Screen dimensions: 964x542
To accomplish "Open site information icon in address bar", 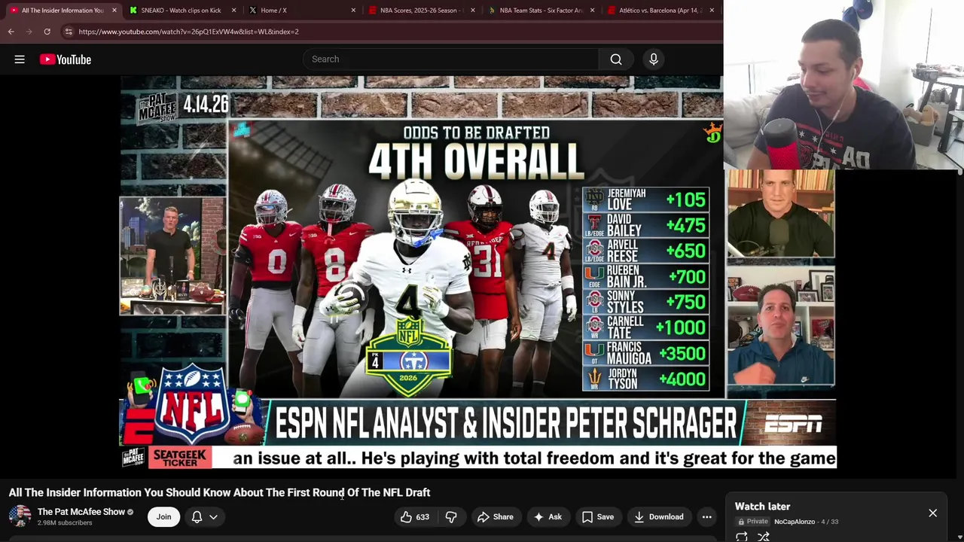I will click(69, 32).
